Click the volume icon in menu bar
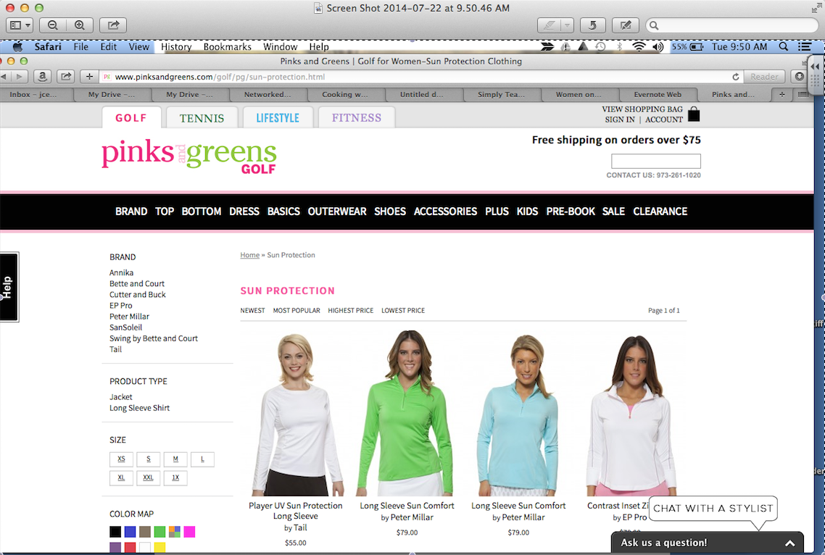The width and height of the screenshot is (825, 555). click(658, 47)
